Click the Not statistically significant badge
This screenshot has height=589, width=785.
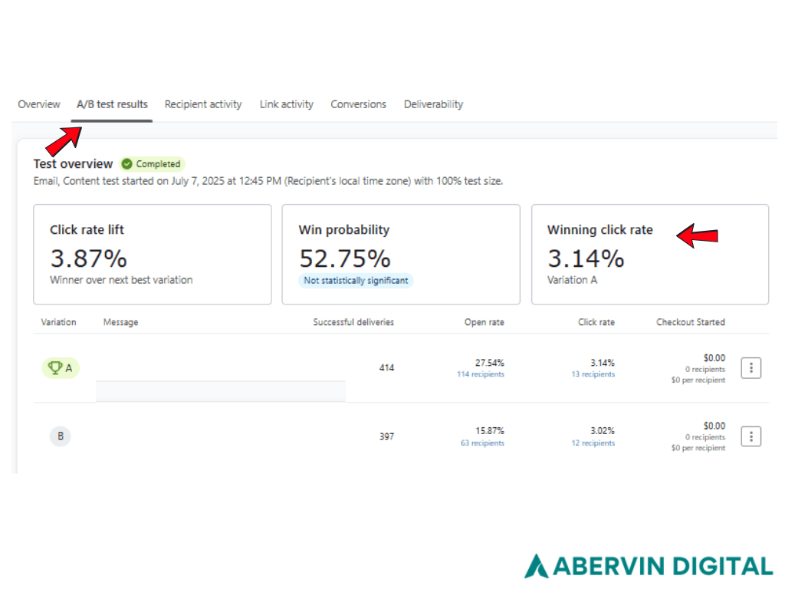(x=356, y=281)
